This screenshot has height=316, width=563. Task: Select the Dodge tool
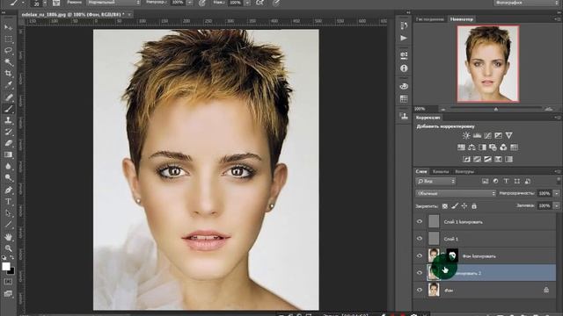8,178
